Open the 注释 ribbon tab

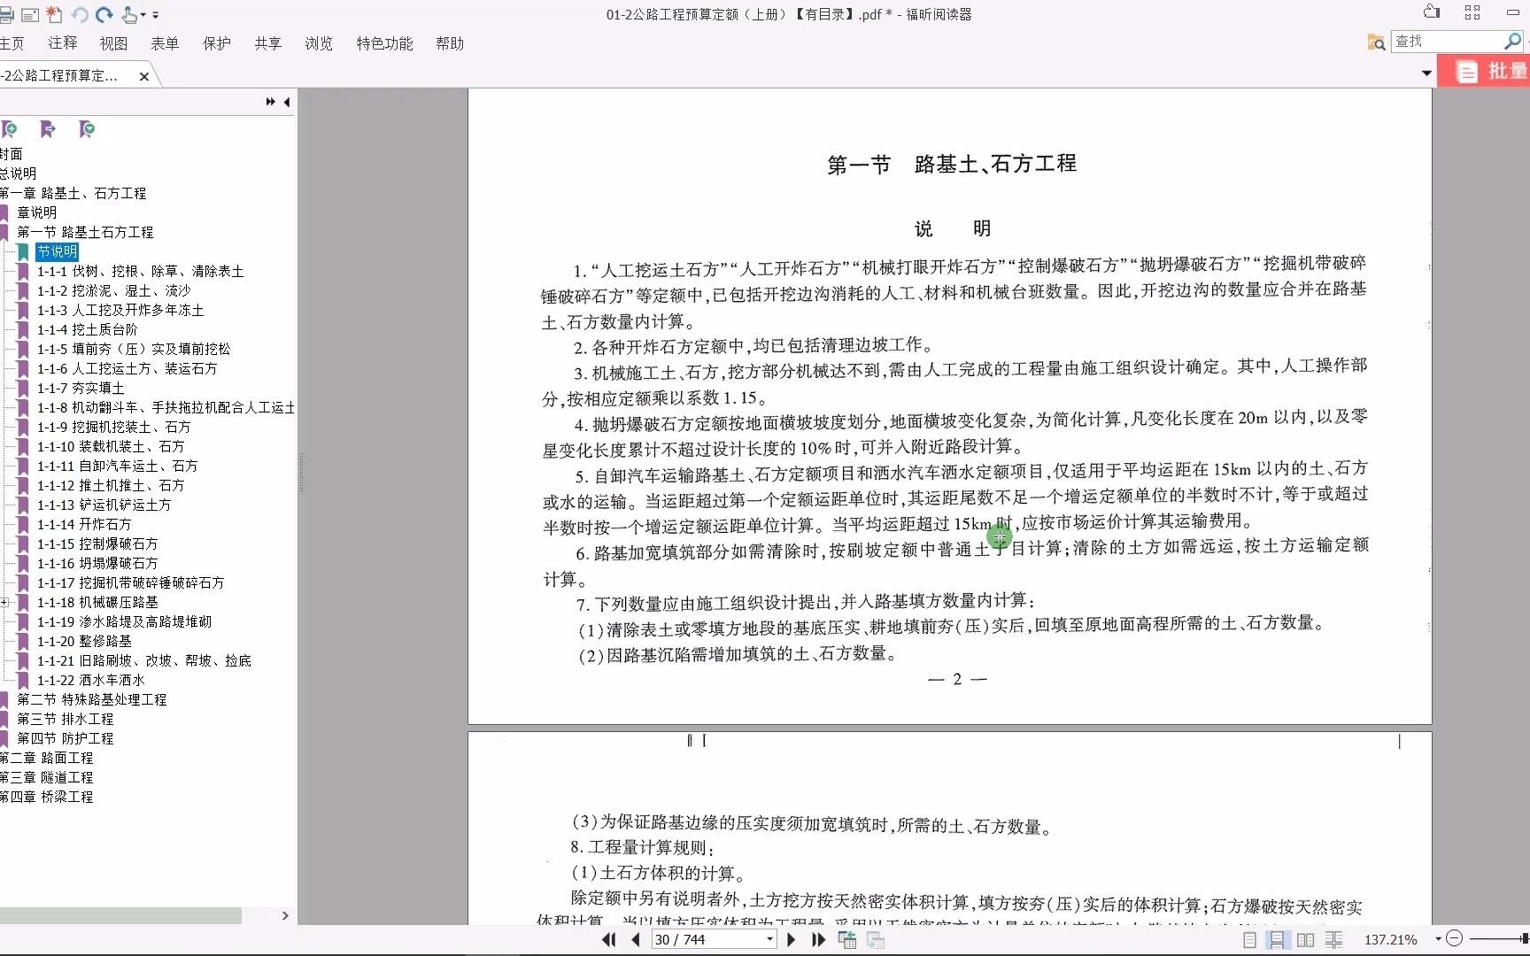pyautogui.click(x=63, y=43)
